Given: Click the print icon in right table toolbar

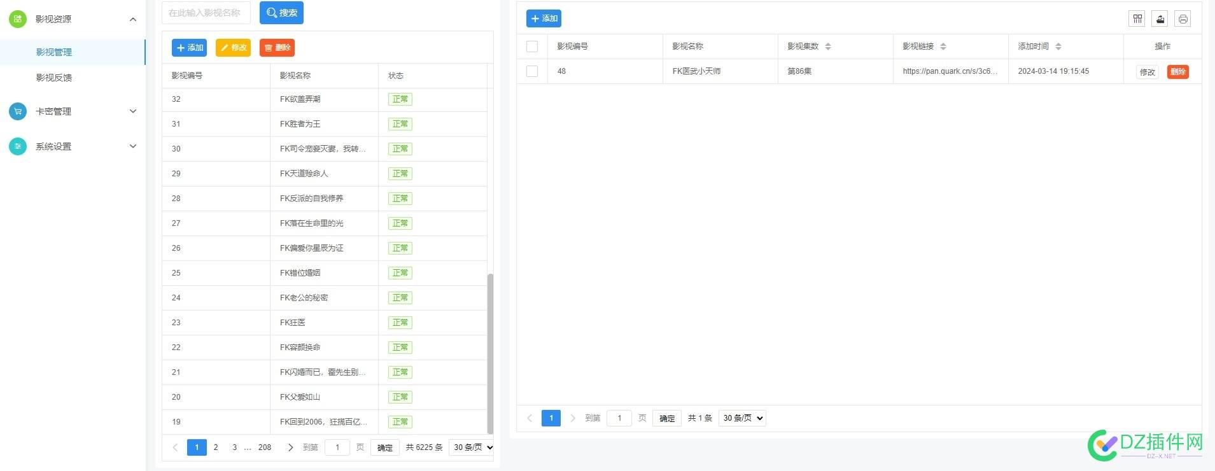Looking at the screenshot, I should pos(1183,18).
